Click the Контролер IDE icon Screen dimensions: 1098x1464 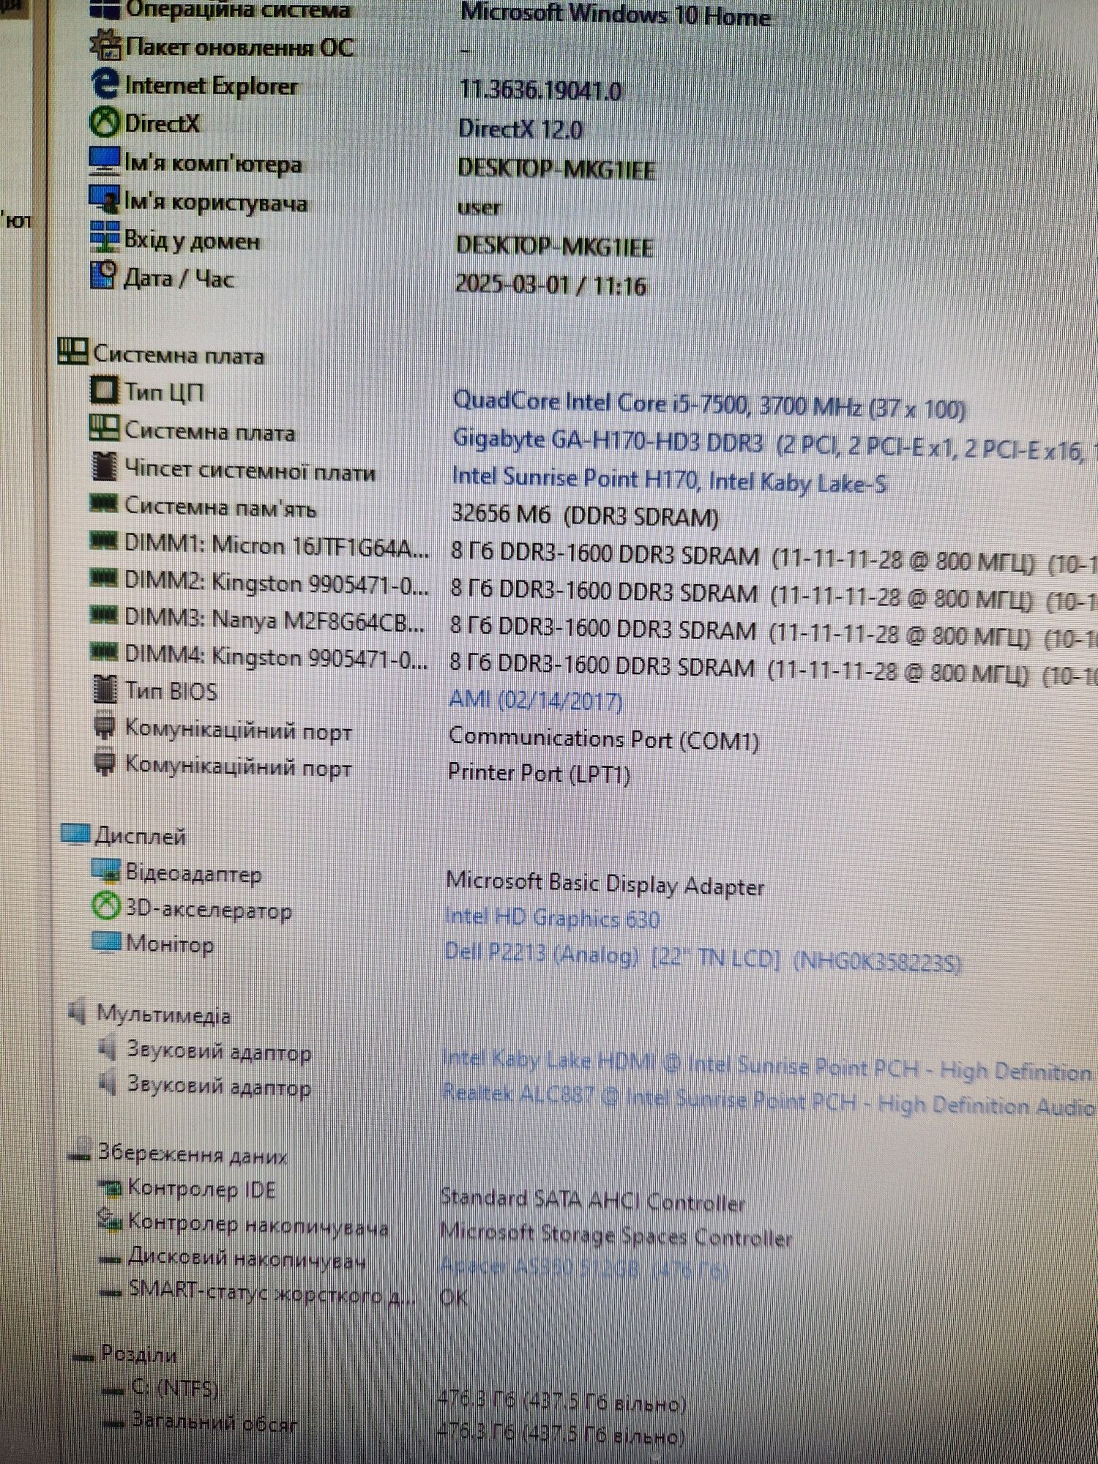point(111,1188)
